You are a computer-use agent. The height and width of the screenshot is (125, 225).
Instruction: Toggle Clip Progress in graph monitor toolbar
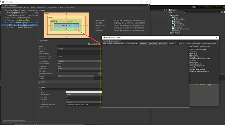(x=152, y=43)
